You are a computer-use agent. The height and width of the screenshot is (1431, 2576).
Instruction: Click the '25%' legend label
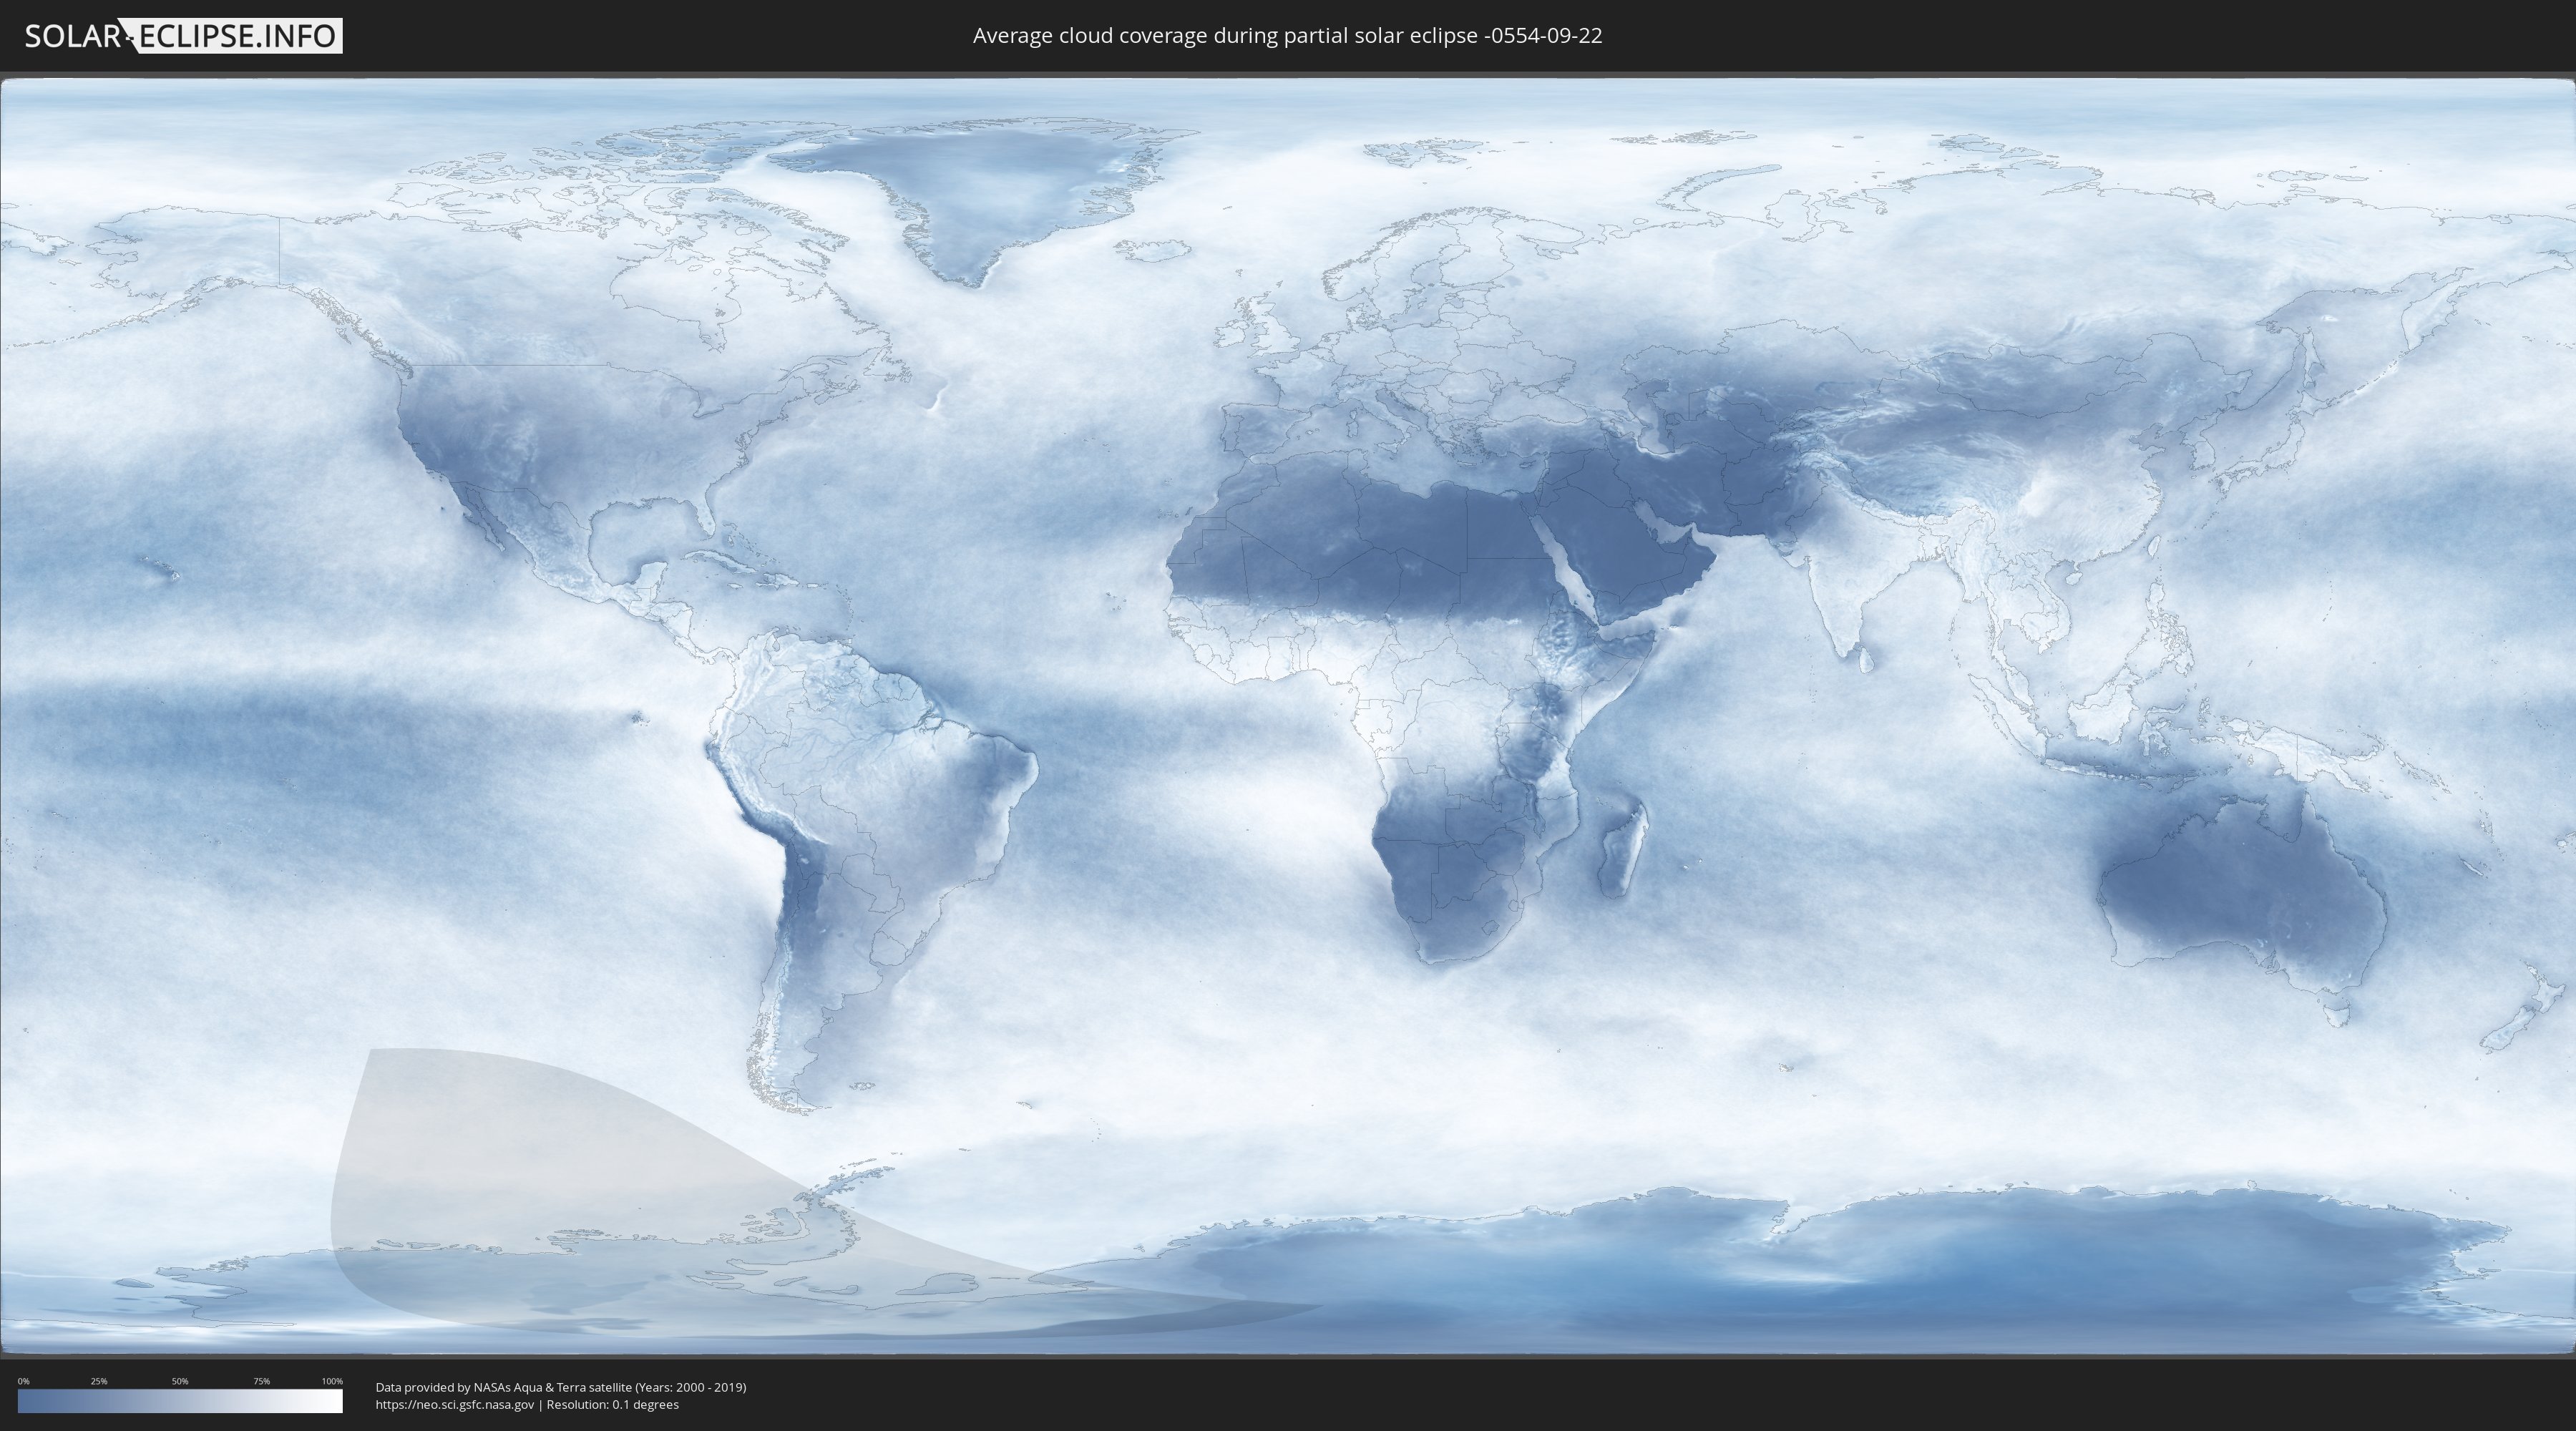(99, 1381)
